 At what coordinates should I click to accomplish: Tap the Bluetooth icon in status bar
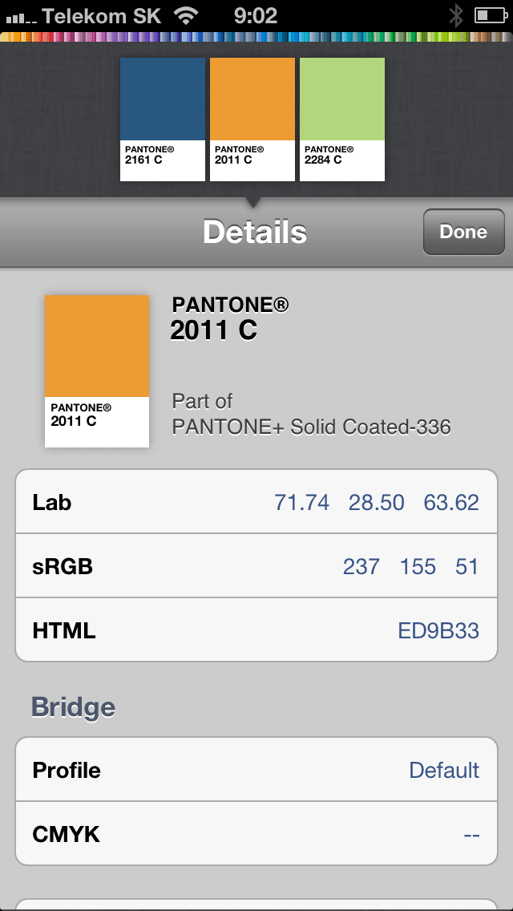click(456, 15)
